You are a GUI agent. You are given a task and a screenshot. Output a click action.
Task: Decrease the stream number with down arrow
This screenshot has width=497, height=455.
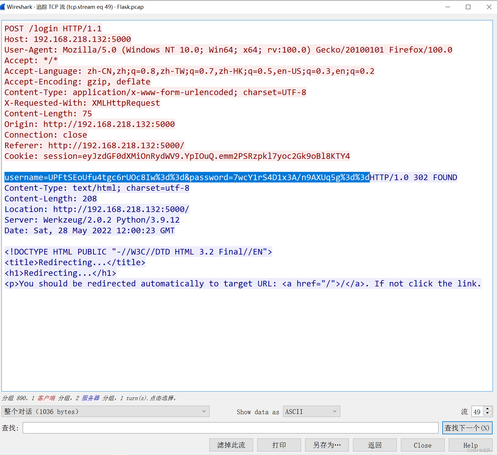coord(488,414)
